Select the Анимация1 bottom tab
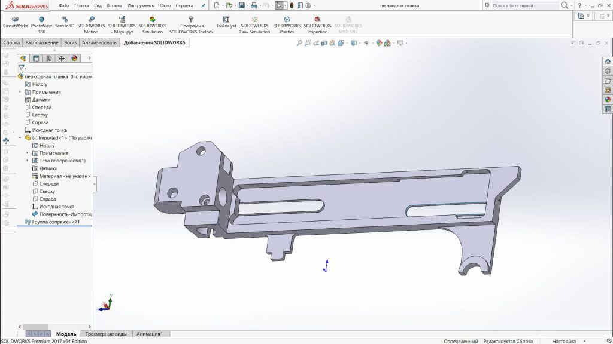 point(150,334)
